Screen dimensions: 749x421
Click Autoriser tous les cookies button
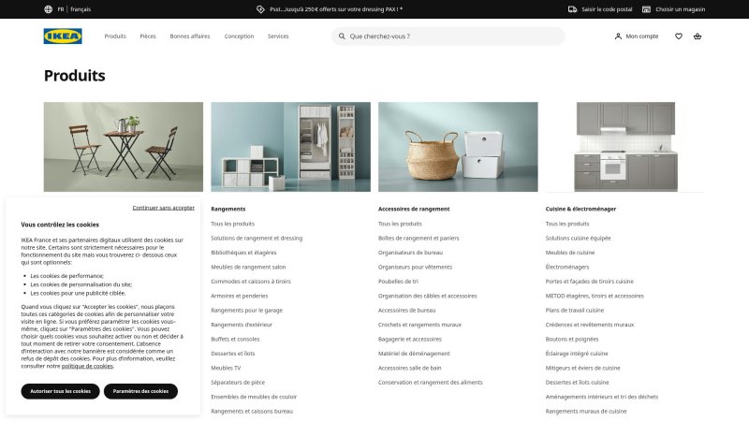click(x=60, y=391)
